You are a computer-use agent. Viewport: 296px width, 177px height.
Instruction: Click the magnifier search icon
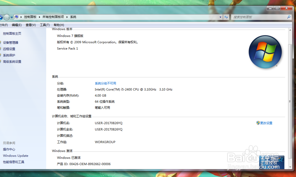pyautogui.click(x=289, y=17)
